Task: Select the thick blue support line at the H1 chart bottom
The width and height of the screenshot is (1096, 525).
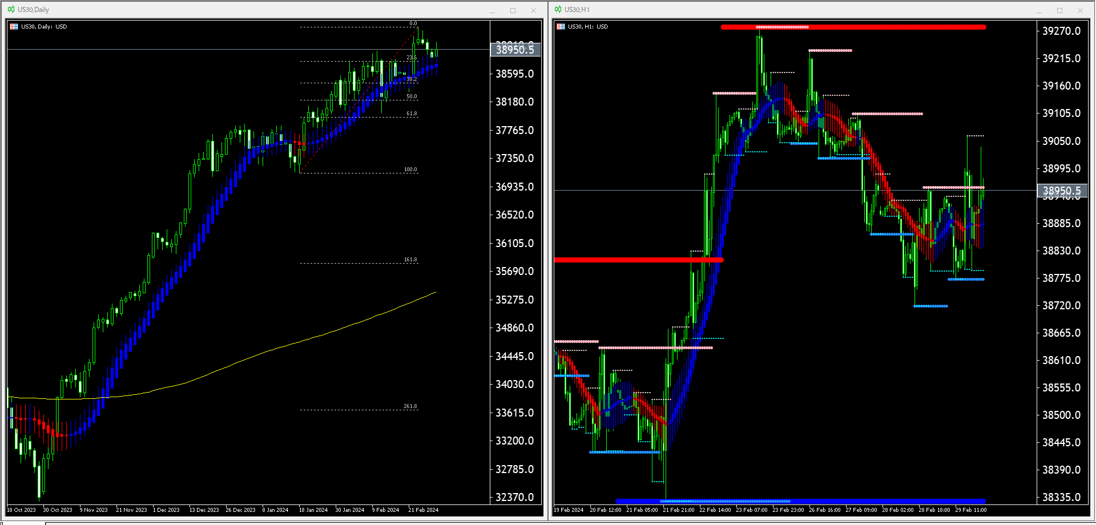Action: coord(800,501)
